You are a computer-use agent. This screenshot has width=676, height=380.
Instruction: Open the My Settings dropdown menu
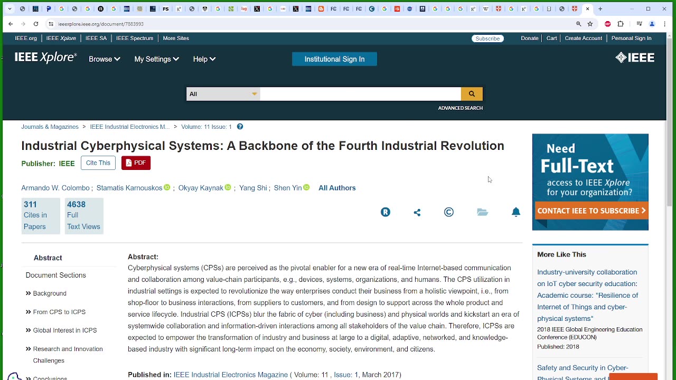tap(157, 59)
